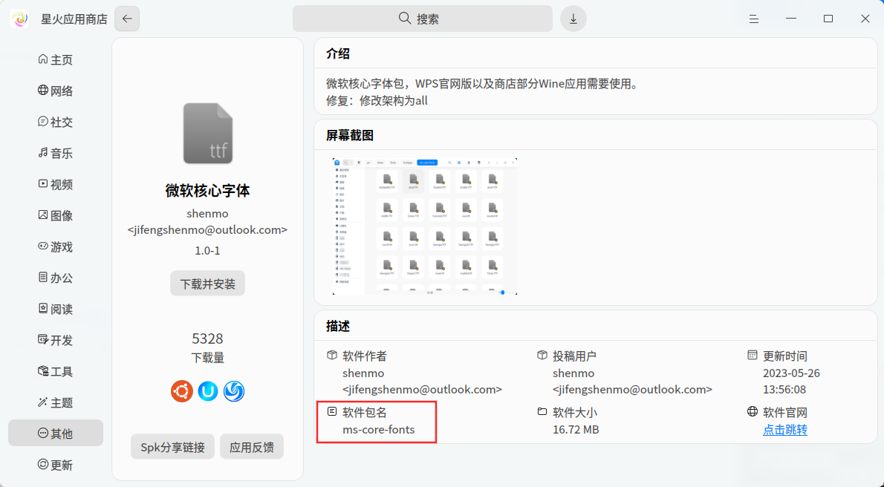Minimize the Spark Store window
Viewport: 884px width, 487px height.
[791, 19]
